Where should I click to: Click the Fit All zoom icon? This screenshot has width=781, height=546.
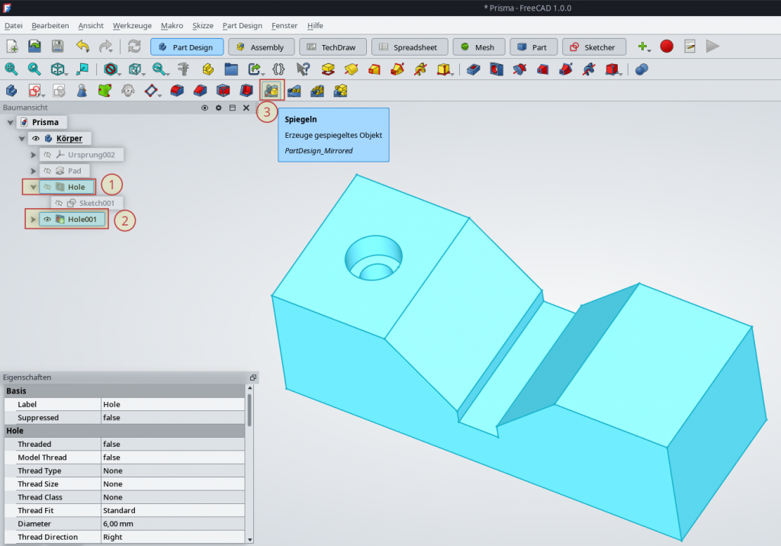coord(12,69)
